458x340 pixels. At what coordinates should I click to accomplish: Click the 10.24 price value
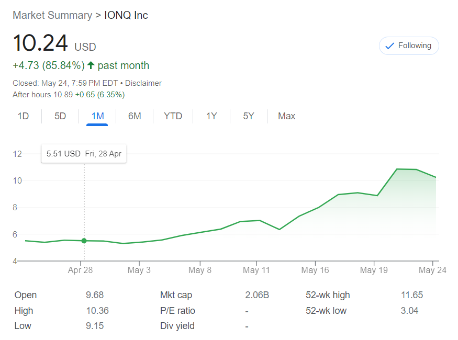(40, 43)
